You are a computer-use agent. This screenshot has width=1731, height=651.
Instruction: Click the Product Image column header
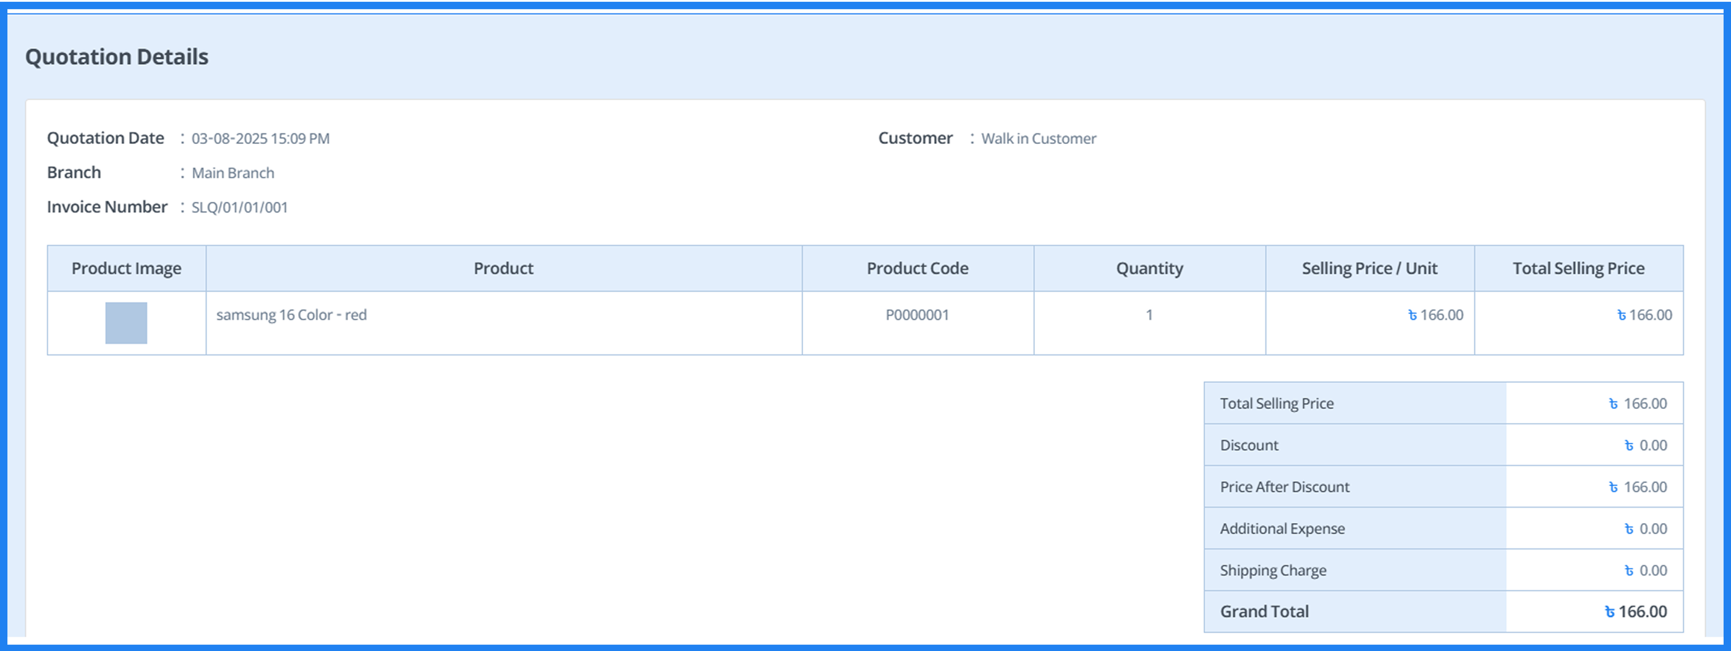(x=125, y=268)
